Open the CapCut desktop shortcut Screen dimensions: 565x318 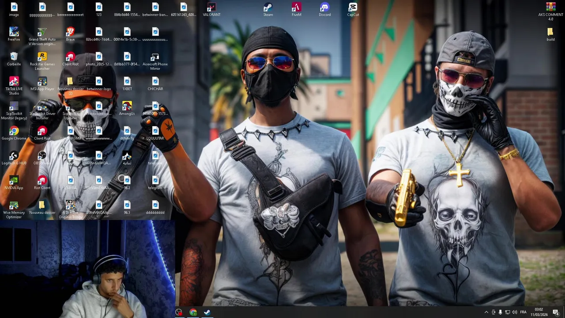353,10
